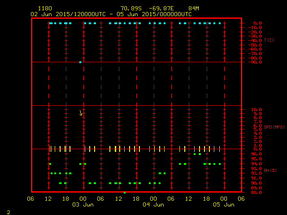Select the 03 Jun date label
This screenshot has width=287, height=215.
(83, 205)
